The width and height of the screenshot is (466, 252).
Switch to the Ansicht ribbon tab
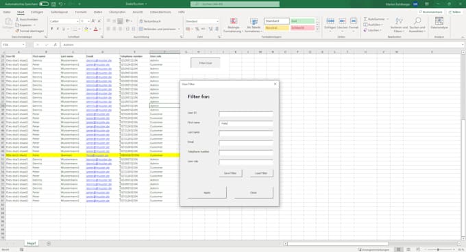click(138, 12)
